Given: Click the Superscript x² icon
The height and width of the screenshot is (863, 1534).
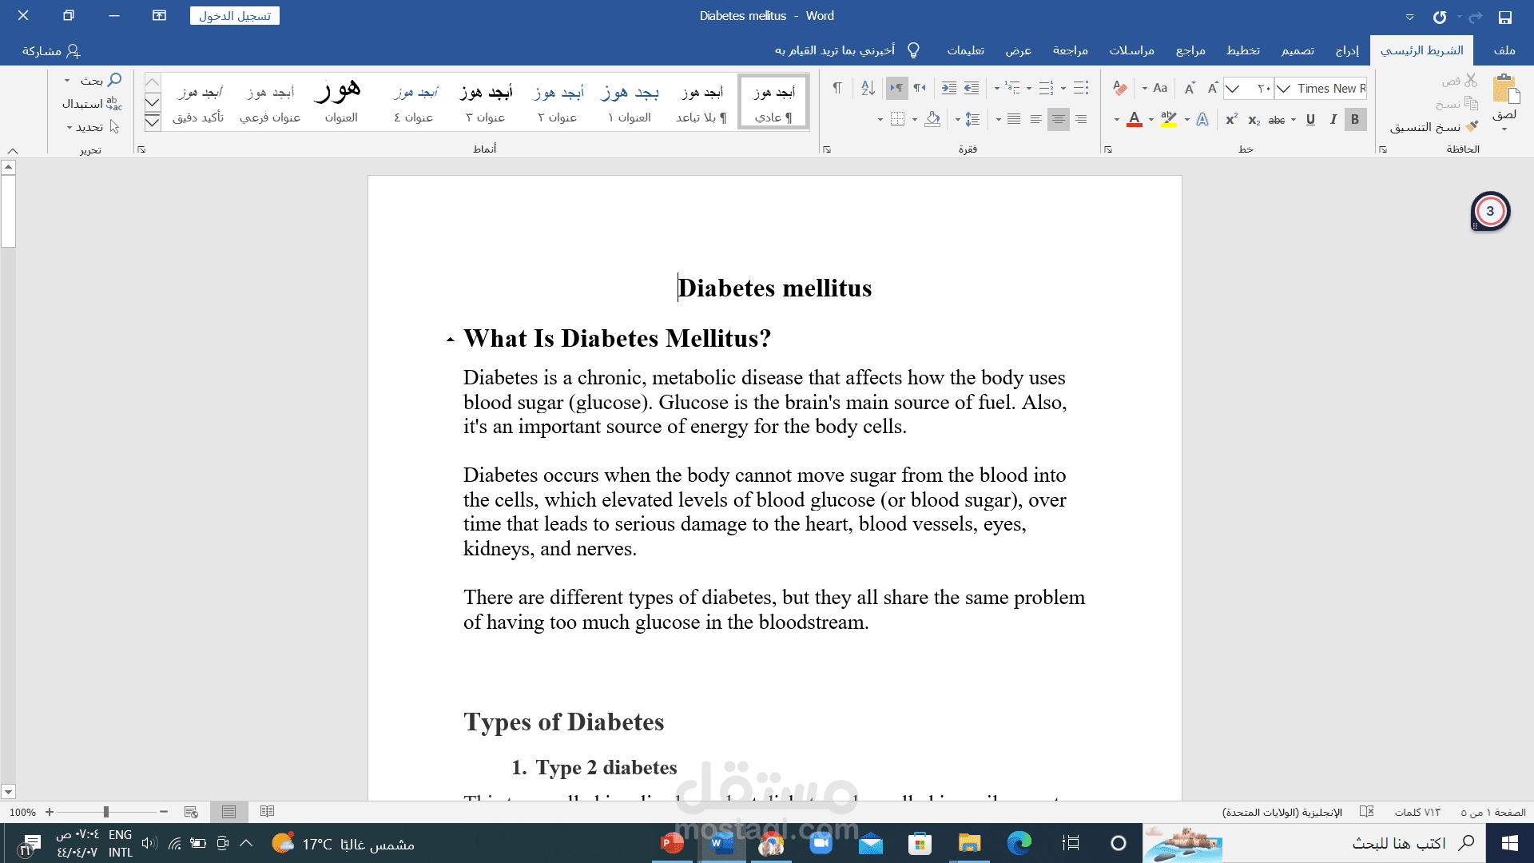Looking at the screenshot, I should pos(1231,119).
